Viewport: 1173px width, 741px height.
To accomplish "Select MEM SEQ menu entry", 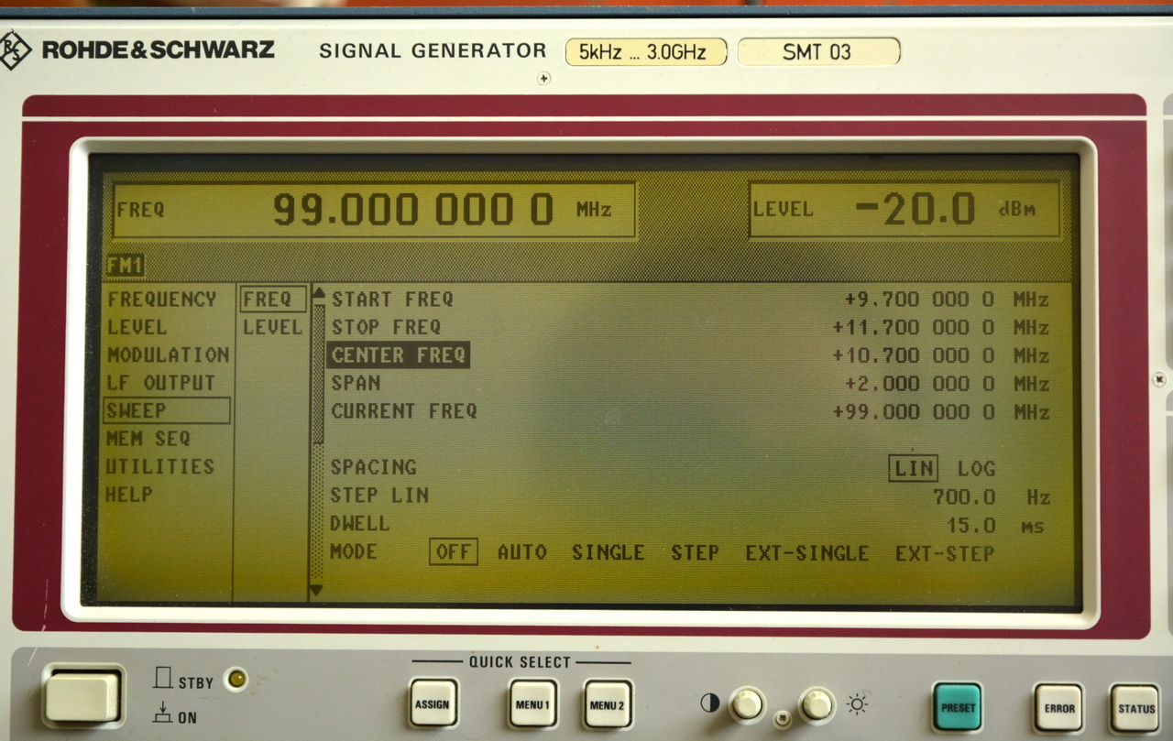I will coord(148,439).
